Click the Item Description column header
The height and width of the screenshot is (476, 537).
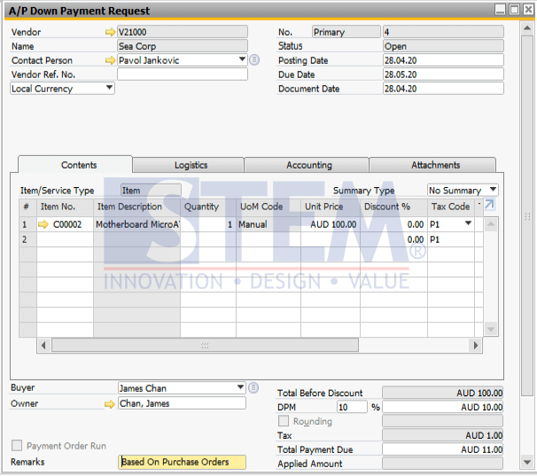pos(137,207)
